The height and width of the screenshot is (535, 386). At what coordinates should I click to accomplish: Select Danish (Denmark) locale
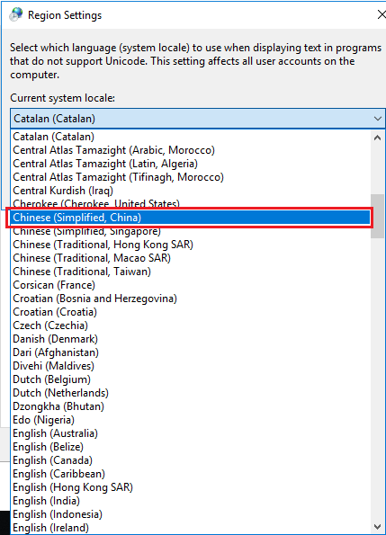pyautogui.click(x=191, y=339)
